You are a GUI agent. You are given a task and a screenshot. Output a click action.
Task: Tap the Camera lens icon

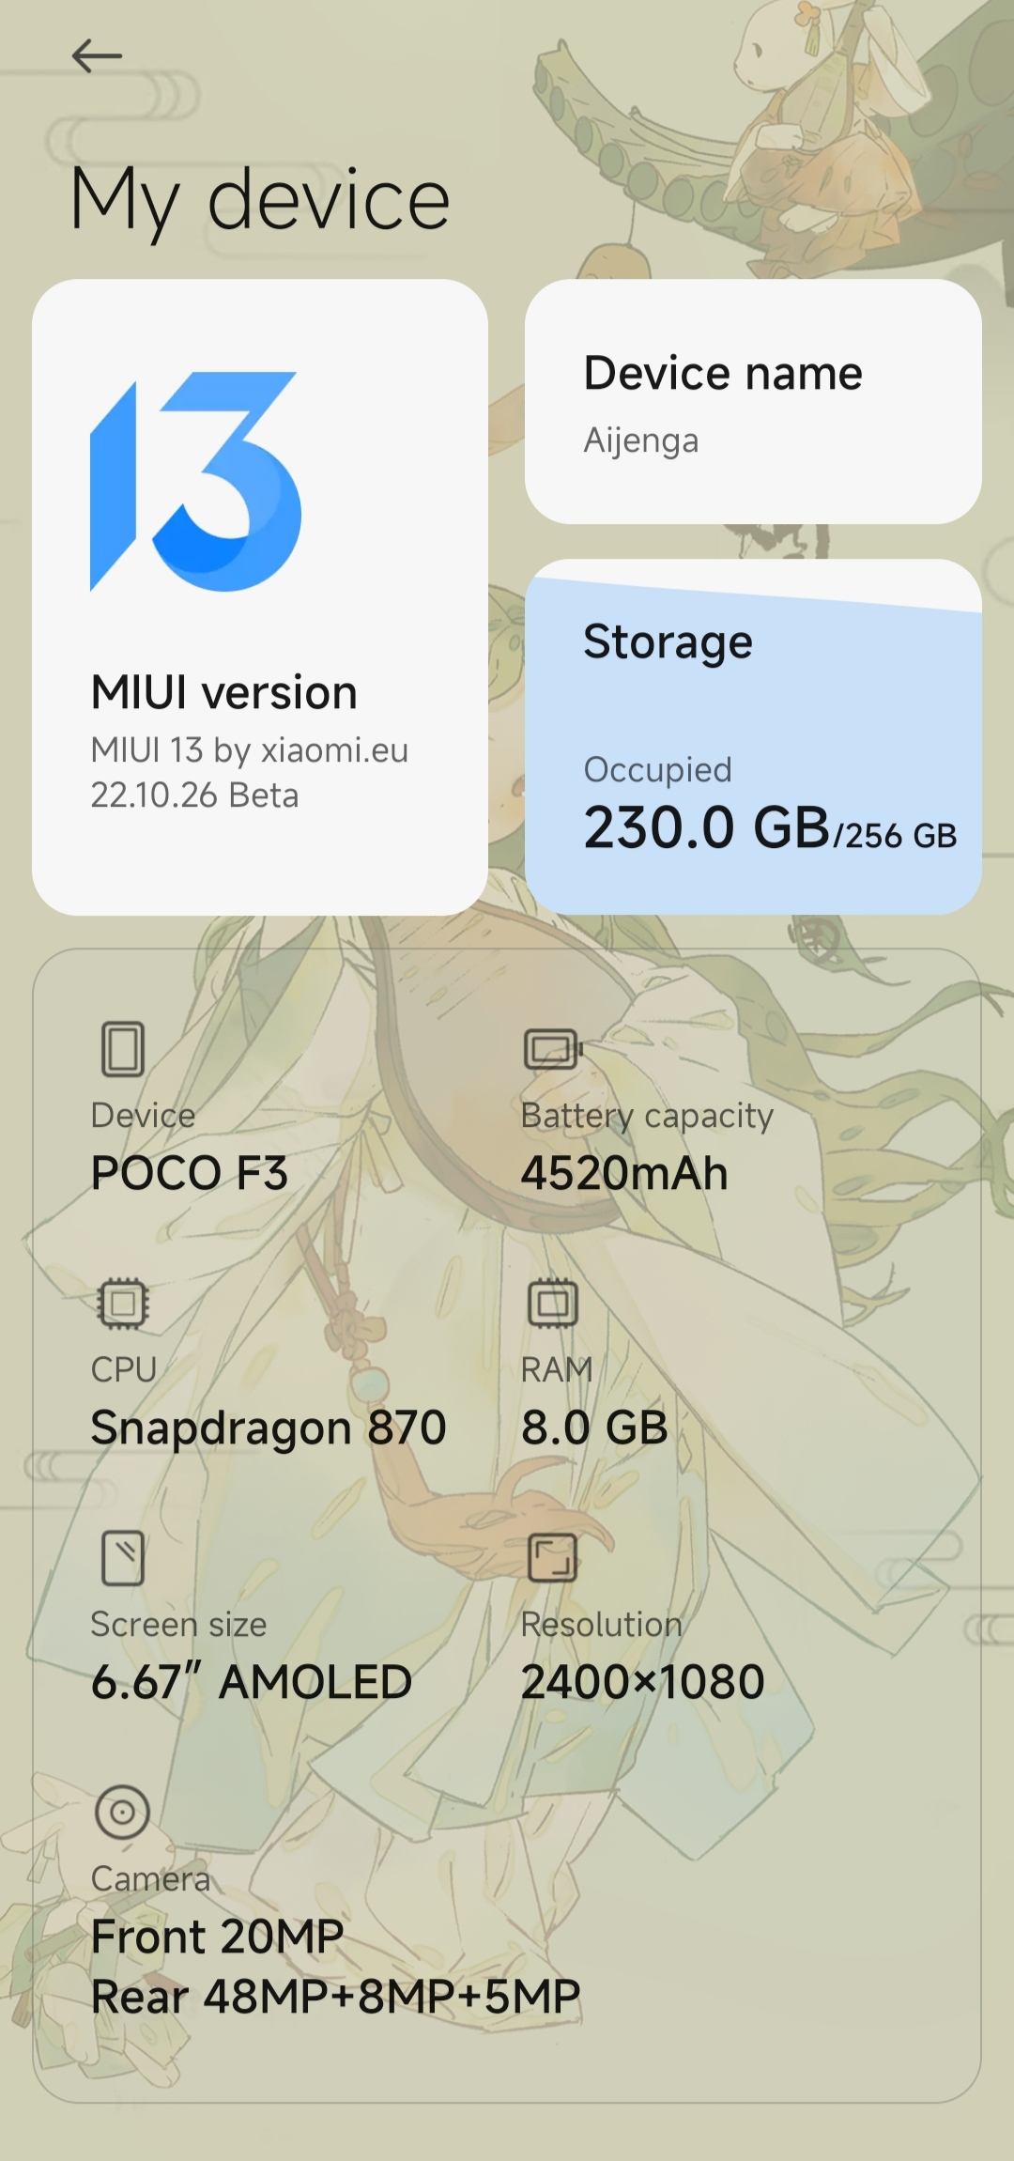coord(122,1813)
